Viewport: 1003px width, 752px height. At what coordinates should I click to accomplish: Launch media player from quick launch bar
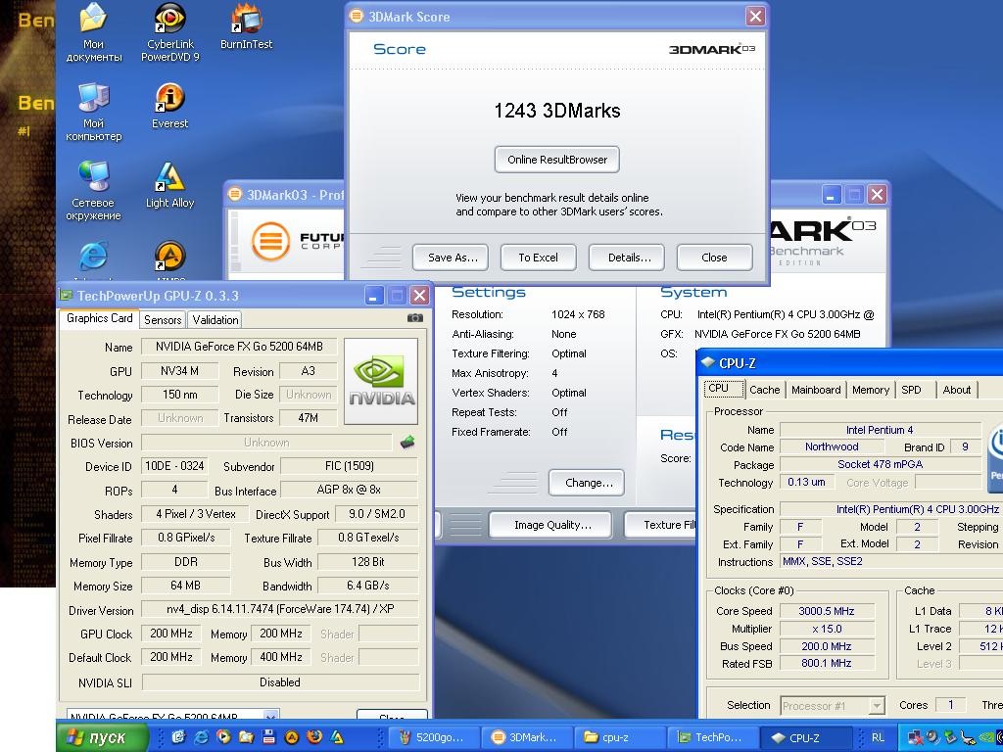[223, 737]
